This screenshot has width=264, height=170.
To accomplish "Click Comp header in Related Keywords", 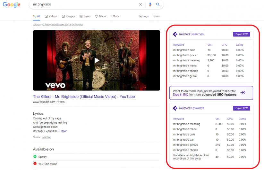I will tap(242, 119).
